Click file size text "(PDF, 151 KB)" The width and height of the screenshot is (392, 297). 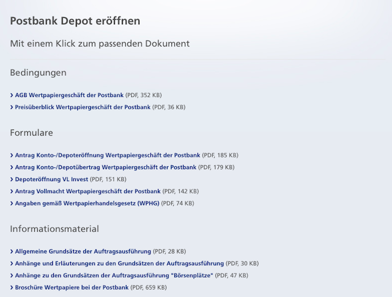point(108,179)
